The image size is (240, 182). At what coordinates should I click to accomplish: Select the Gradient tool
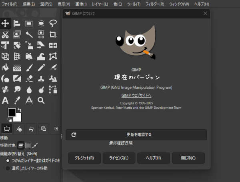[x=17, y=68]
